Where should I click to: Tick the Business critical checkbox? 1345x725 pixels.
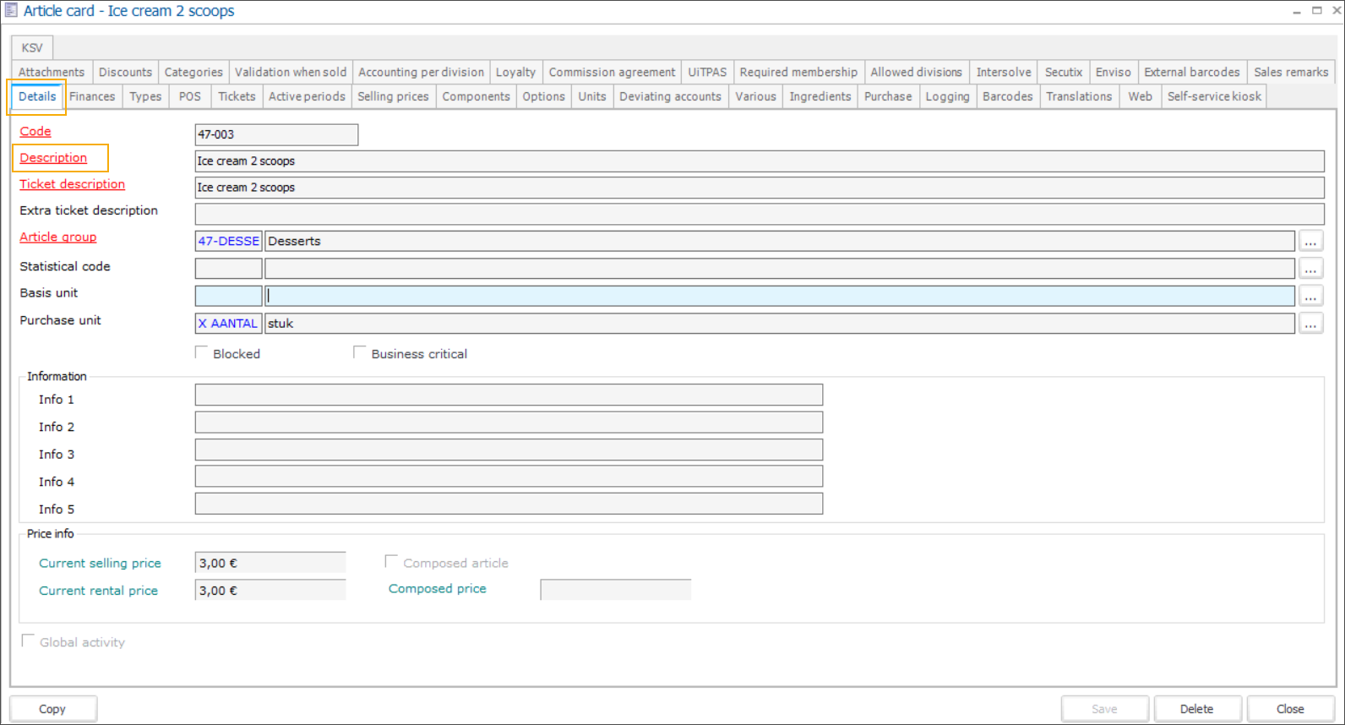[360, 353]
